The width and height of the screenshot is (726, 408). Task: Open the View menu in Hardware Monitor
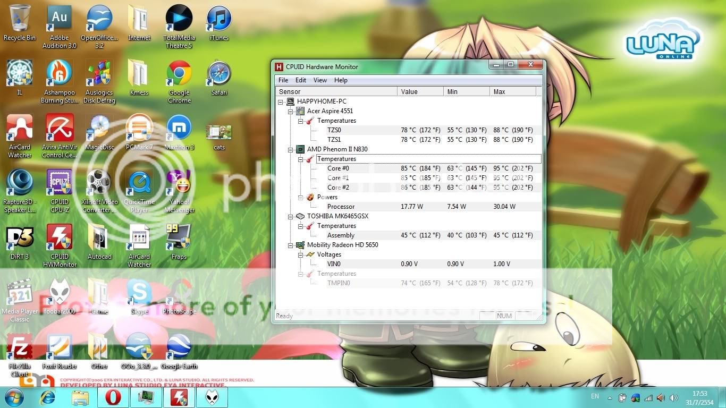point(320,80)
